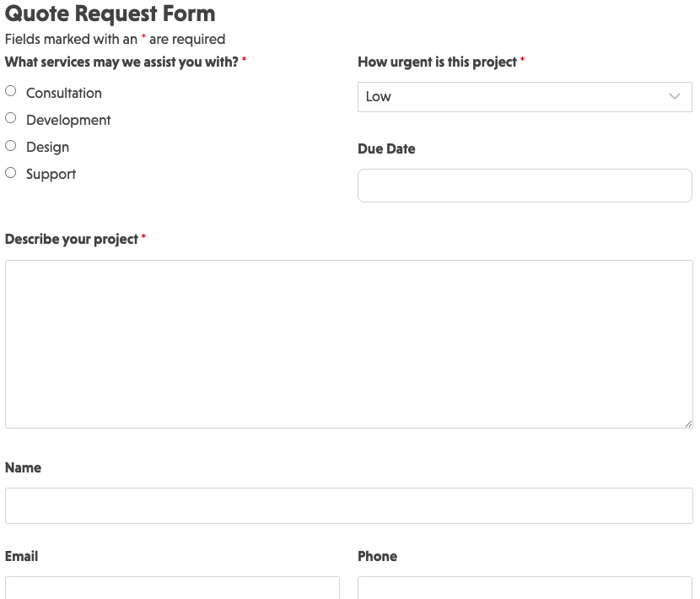Click the urgency dropdown chevron arrow
Screen dimensions: 700x599
click(674, 97)
